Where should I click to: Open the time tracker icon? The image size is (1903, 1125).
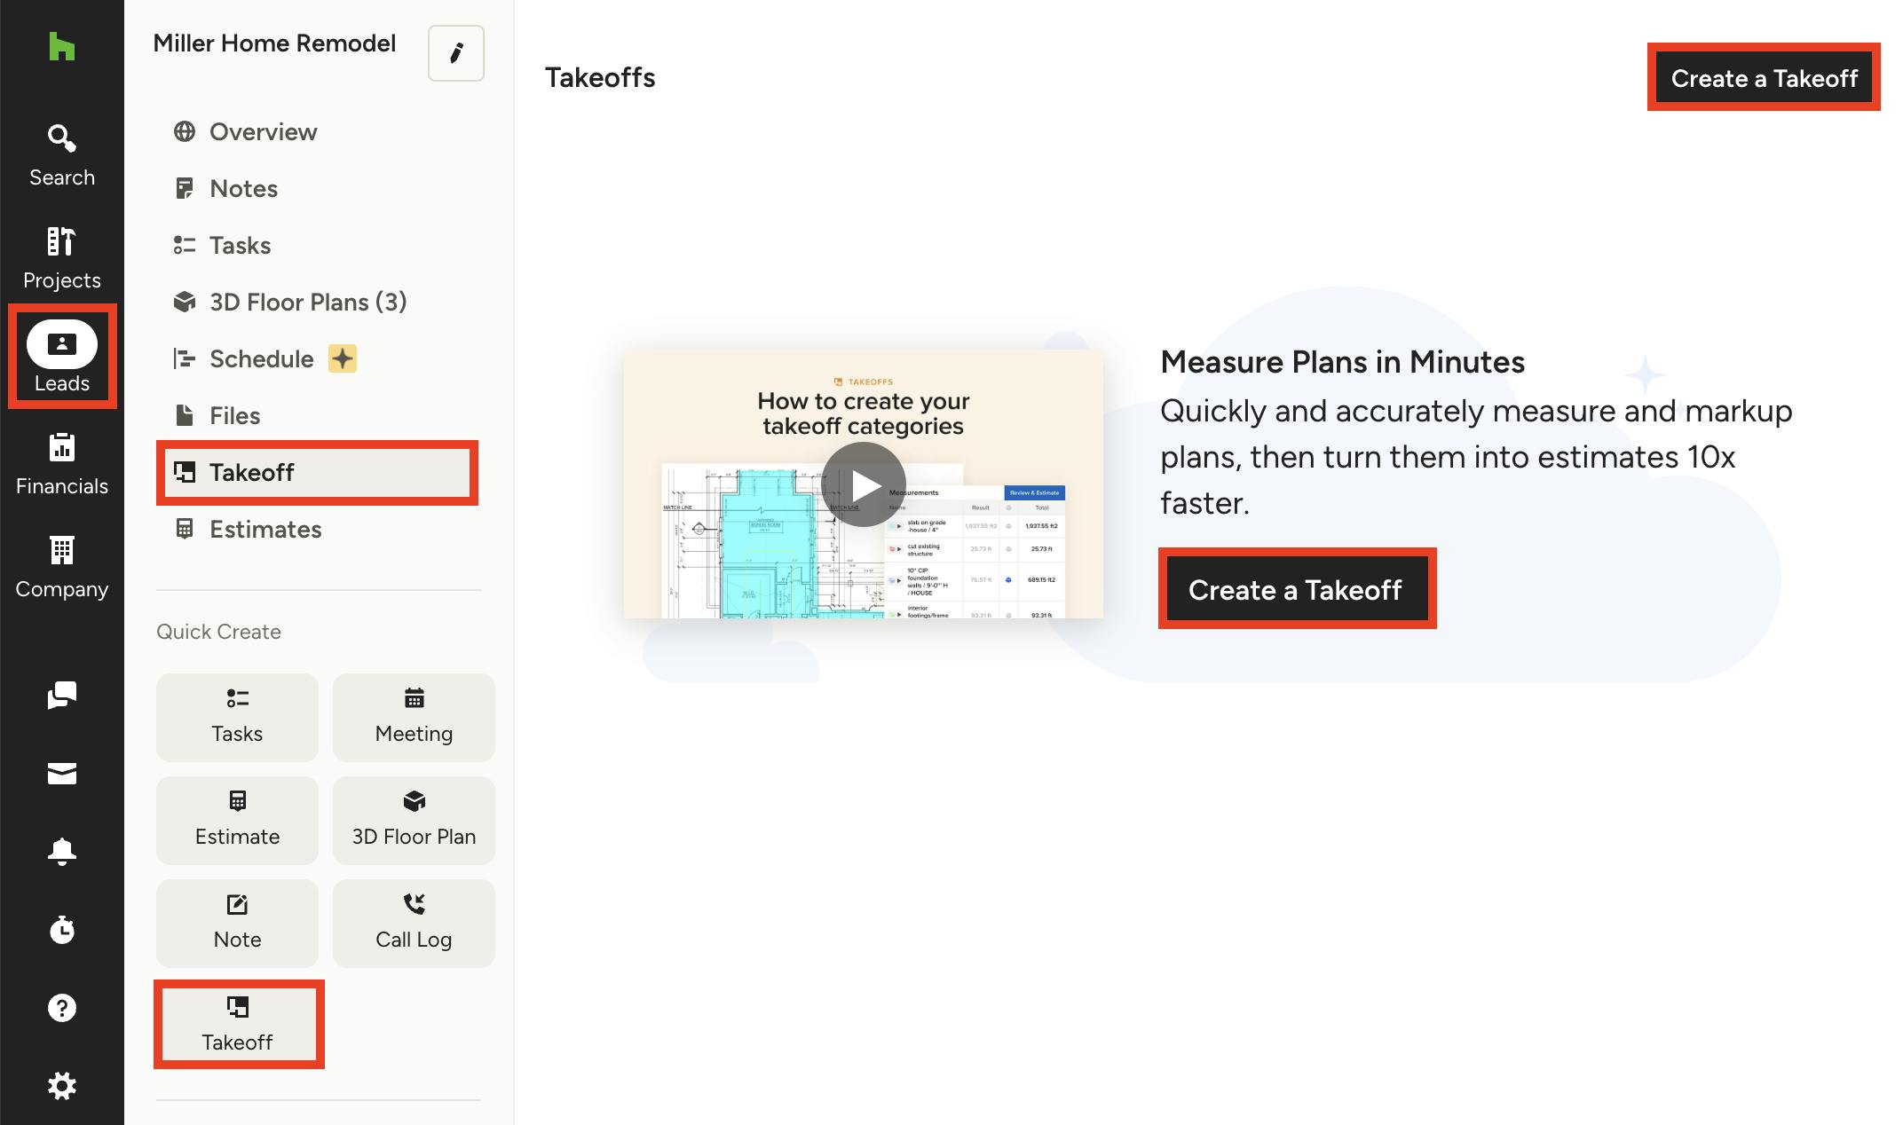(61, 930)
